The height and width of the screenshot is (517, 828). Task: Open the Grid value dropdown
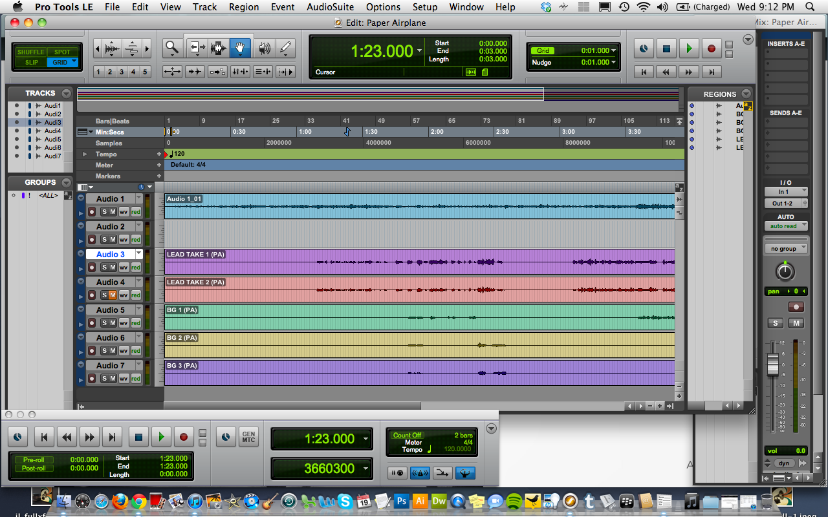tap(614, 50)
